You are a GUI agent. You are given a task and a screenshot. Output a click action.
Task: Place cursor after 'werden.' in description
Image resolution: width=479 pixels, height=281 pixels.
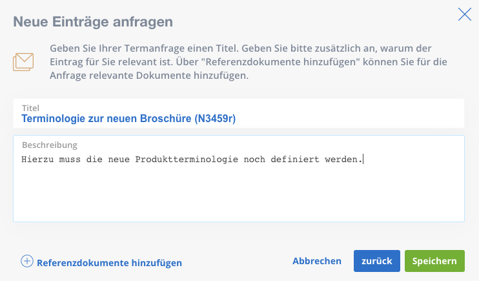pos(363,160)
